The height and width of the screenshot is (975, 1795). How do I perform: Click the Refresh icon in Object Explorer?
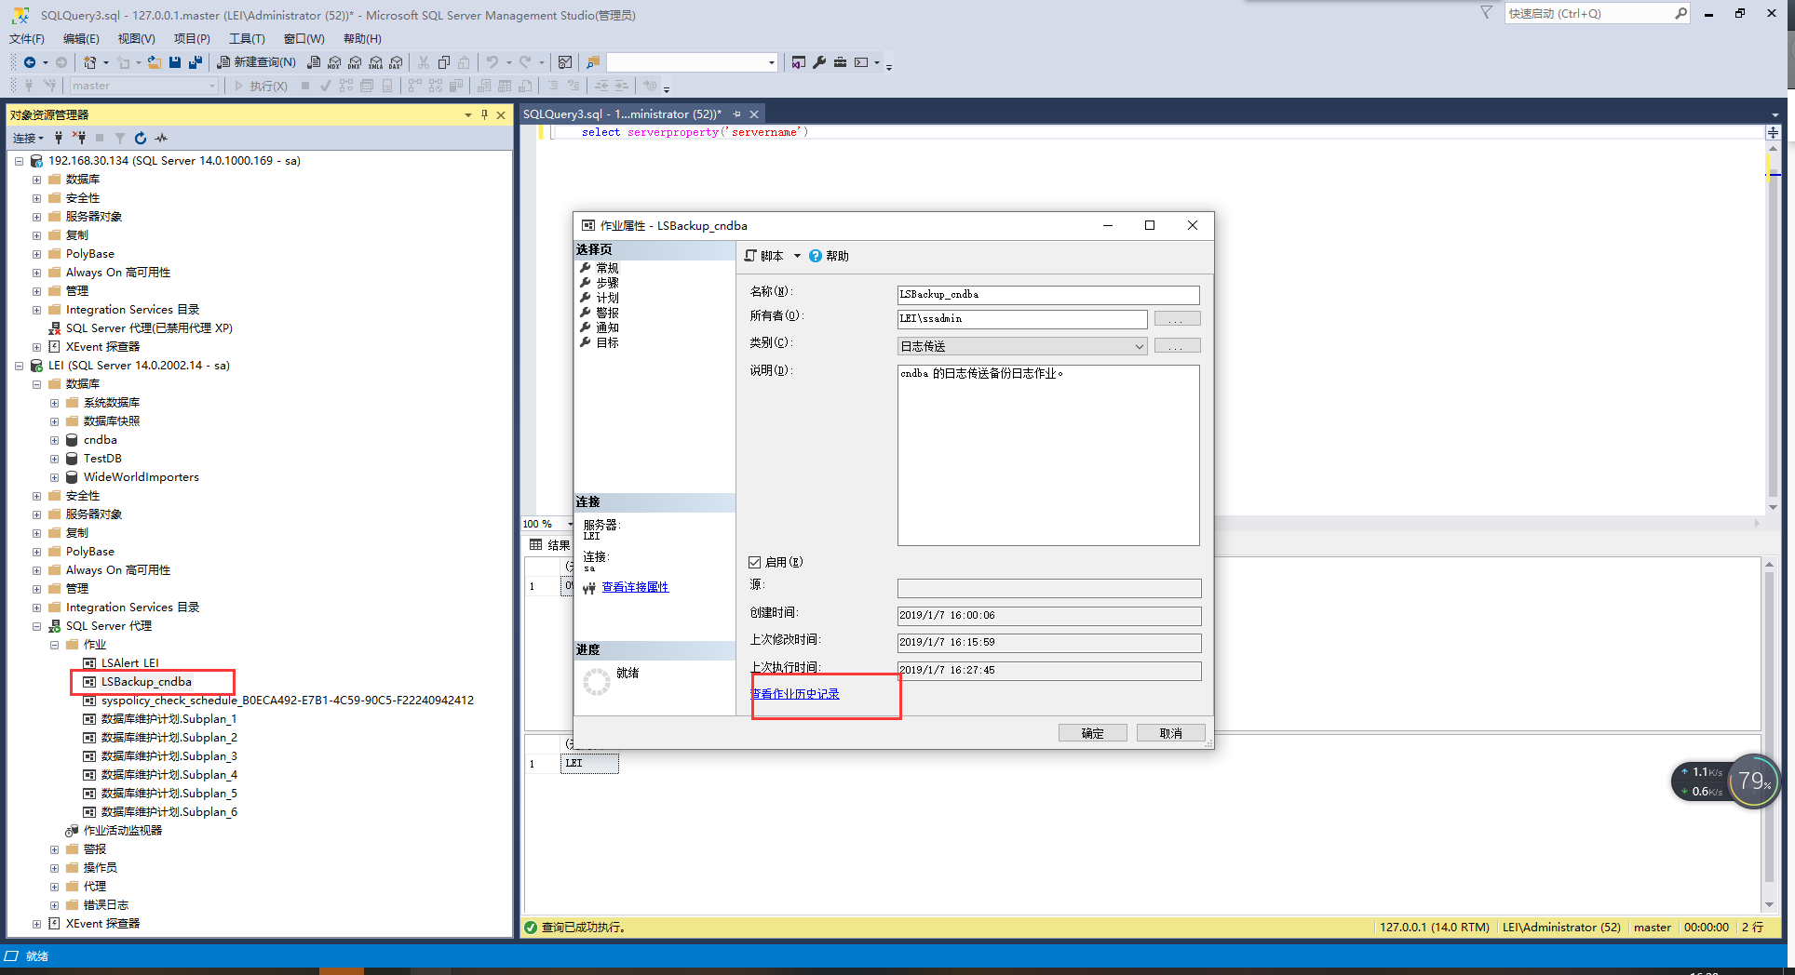[141, 138]
